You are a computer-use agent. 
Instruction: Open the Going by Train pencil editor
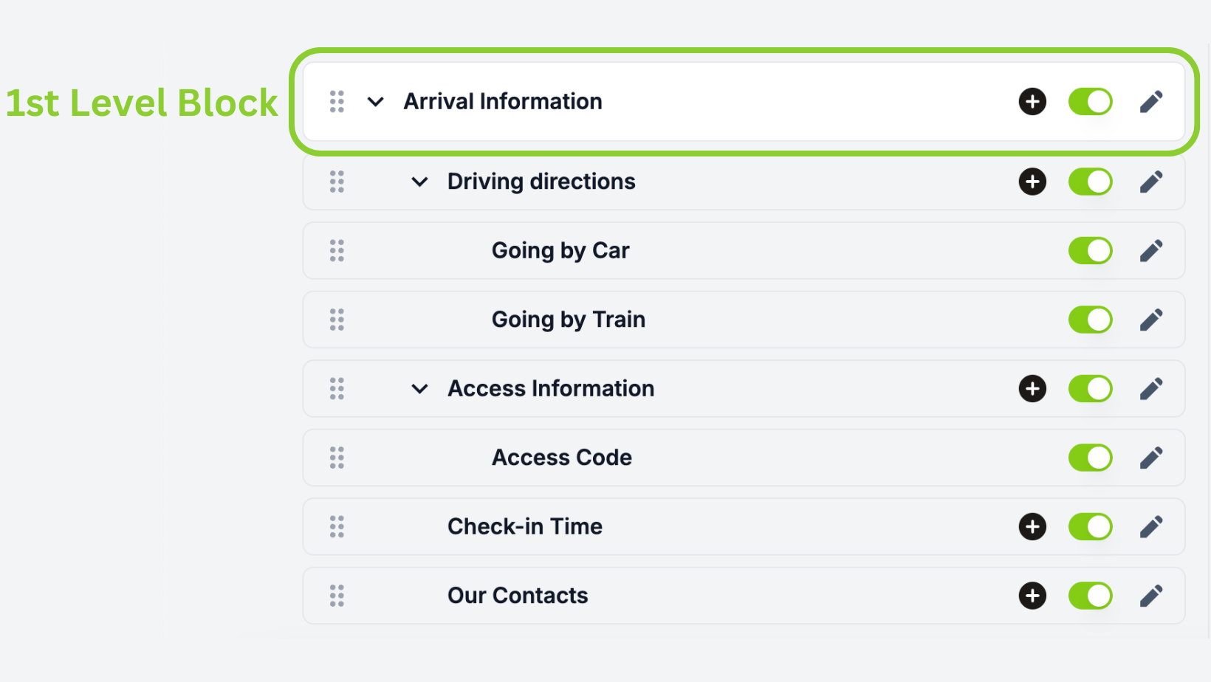click(1151, 320)
